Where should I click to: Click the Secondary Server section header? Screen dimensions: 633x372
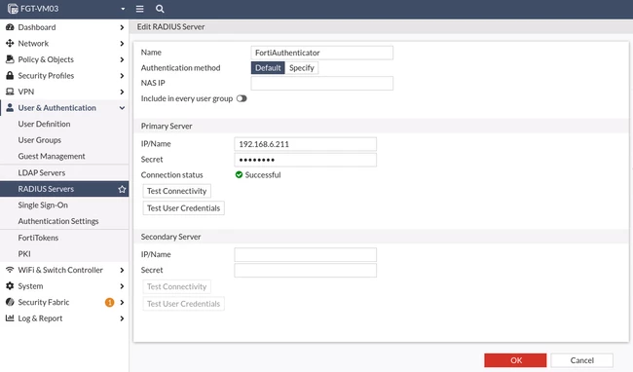click(170, 237)
